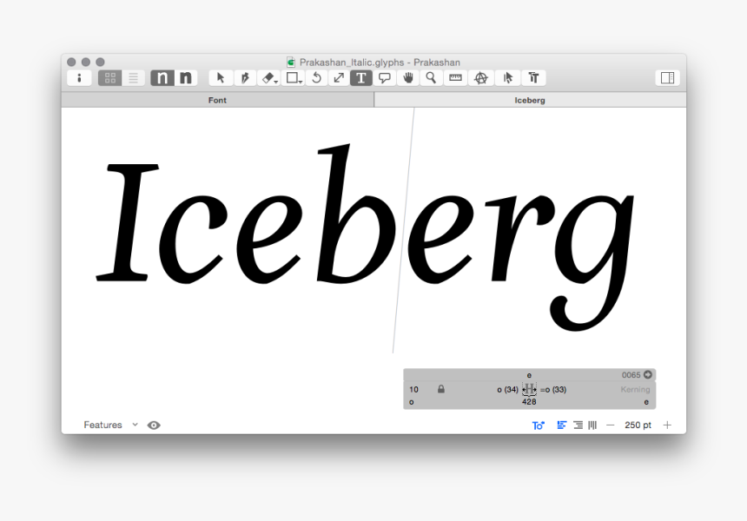Set left-to-right text alignment
The image size is (747, 521).
click(562, 425)
